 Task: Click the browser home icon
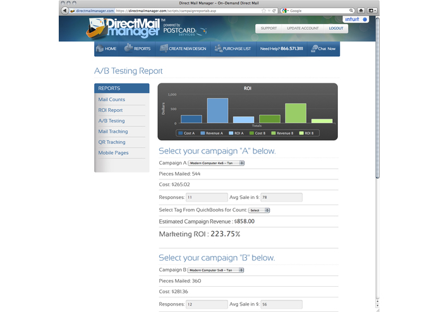click(361, 11)
